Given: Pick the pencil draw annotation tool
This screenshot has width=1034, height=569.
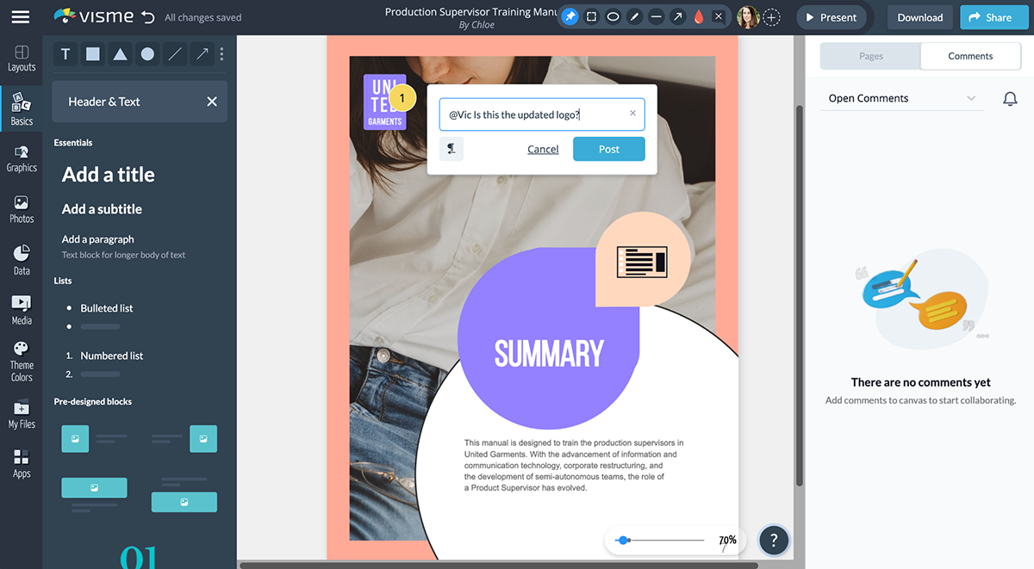Looking at the screenshot, I should click(x=635, y=17).
